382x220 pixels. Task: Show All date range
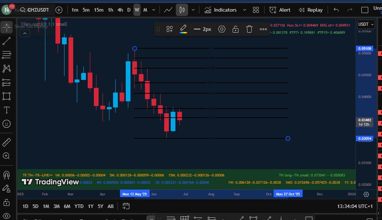(111, 206)
